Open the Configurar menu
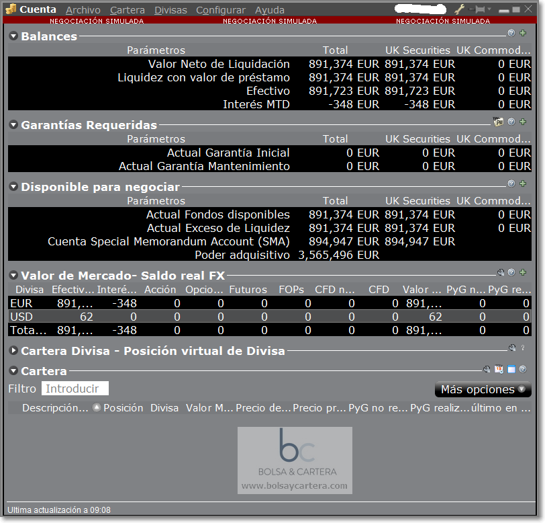This screenshot has height=523, width=545. pos(221,10)
